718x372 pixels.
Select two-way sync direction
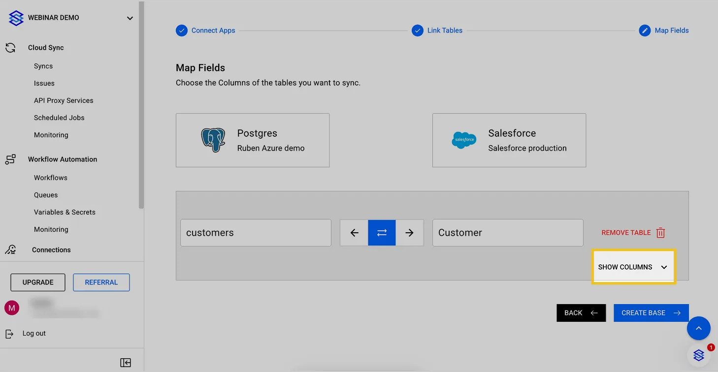[382, 233]
